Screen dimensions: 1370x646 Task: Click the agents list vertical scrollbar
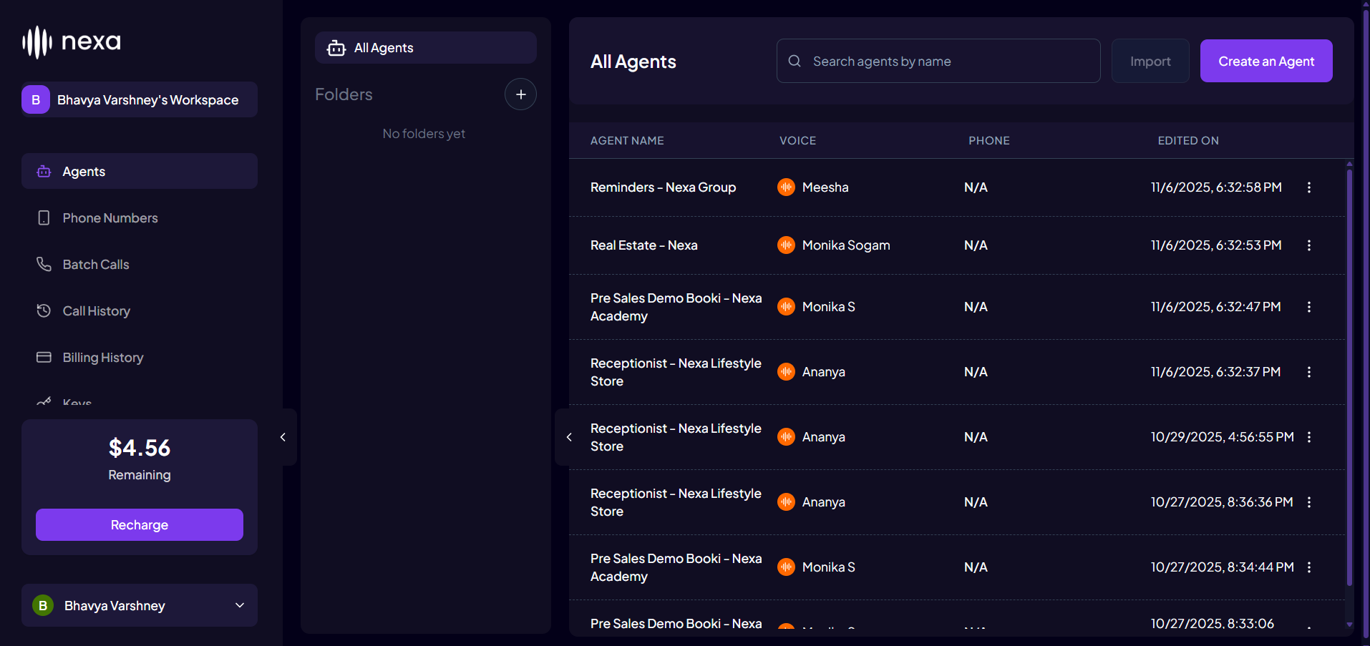(1349, 378)
